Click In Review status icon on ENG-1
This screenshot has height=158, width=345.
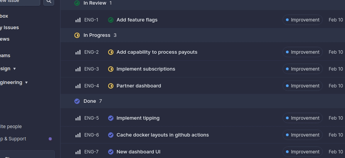click(111, 20)
